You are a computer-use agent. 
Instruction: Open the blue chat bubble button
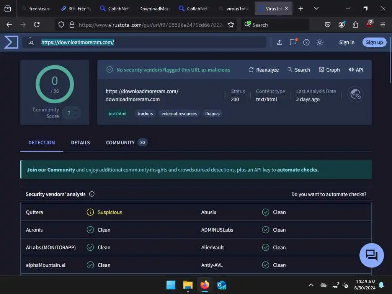[371, 255]
